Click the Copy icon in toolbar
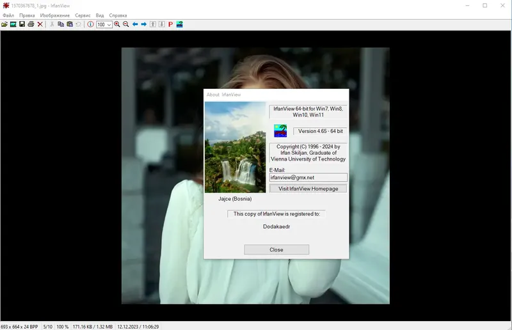Screen dimensions: 512x330 [x=61, y=24]
